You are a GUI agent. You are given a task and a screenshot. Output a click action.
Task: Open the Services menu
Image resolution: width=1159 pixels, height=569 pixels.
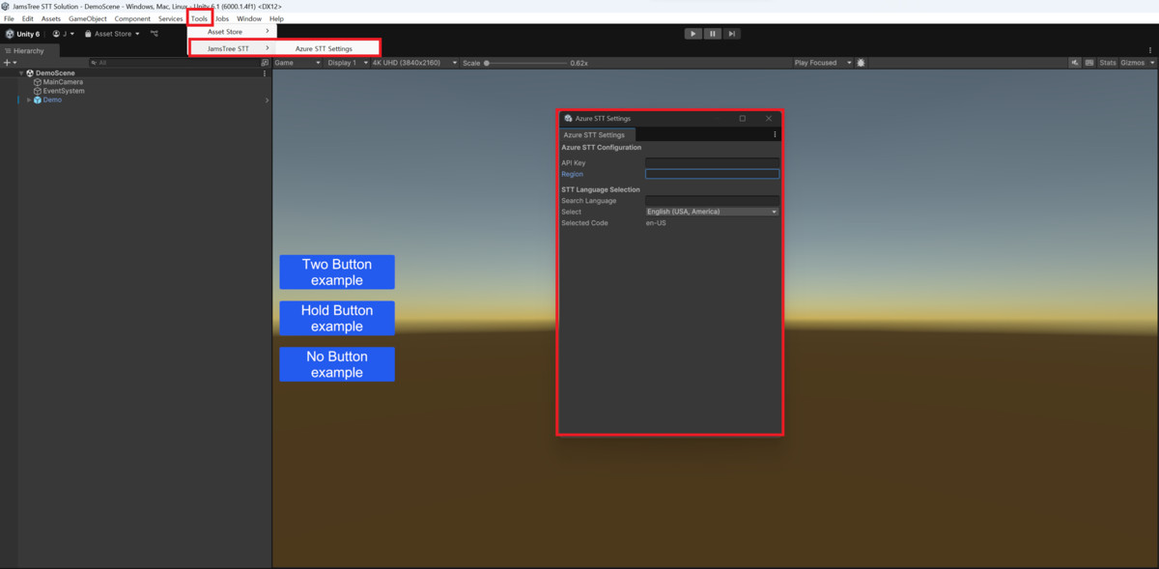171,19
